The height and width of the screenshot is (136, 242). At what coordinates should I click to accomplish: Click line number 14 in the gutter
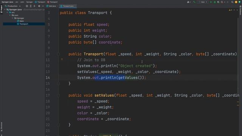tap(48, 77)
